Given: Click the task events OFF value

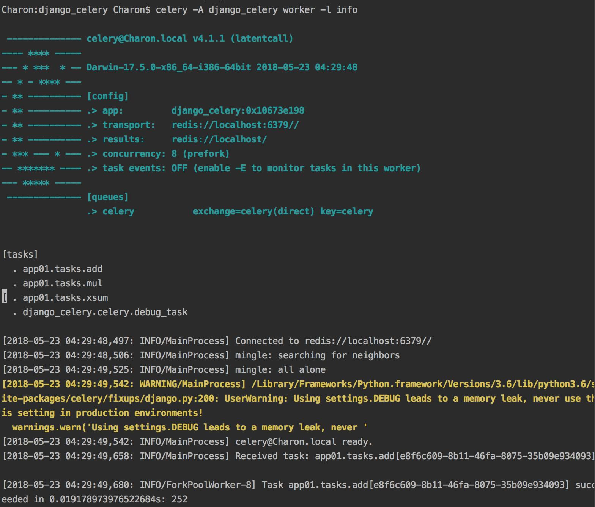Looking at the screenshot, I should (x=179, y=168).
